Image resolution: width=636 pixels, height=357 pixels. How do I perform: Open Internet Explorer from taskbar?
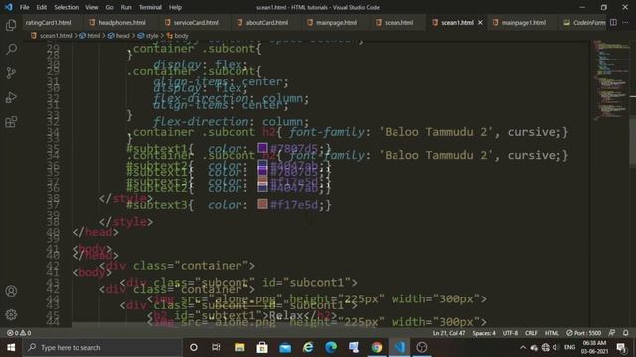(308, 347)
